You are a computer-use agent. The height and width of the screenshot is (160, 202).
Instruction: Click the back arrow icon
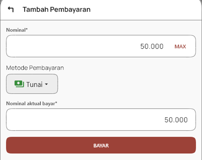(x=10, y=10)
